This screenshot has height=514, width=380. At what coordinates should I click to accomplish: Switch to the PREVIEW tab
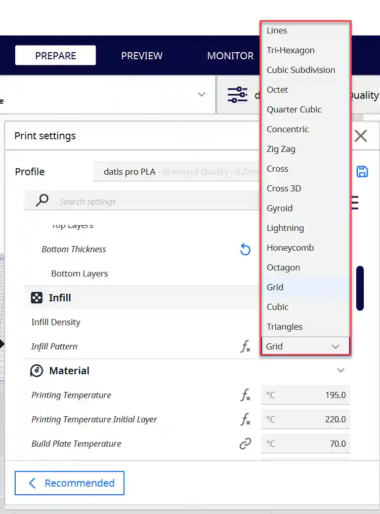pos(142,55)
